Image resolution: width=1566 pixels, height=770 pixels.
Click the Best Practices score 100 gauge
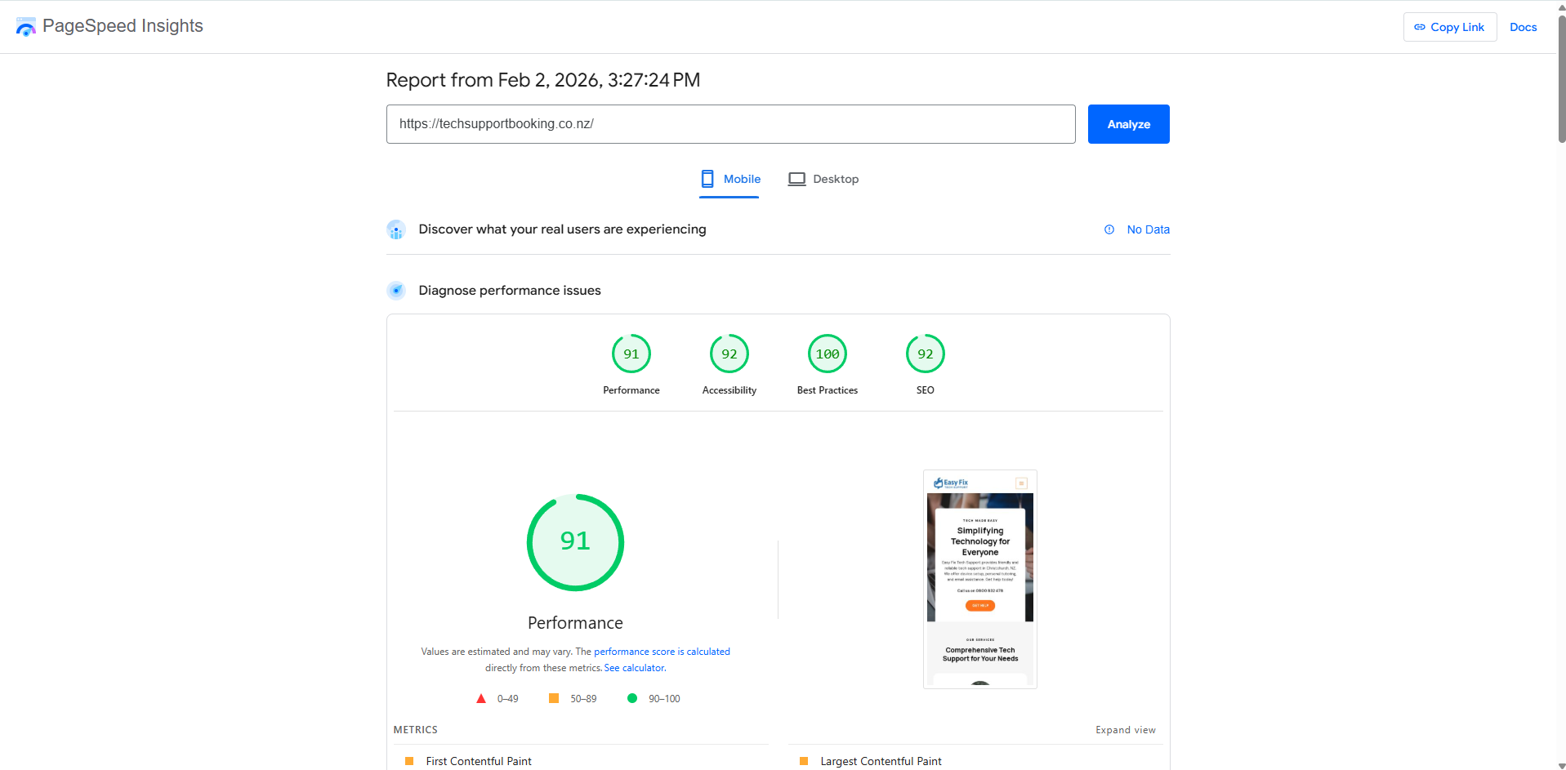point(827,354)
